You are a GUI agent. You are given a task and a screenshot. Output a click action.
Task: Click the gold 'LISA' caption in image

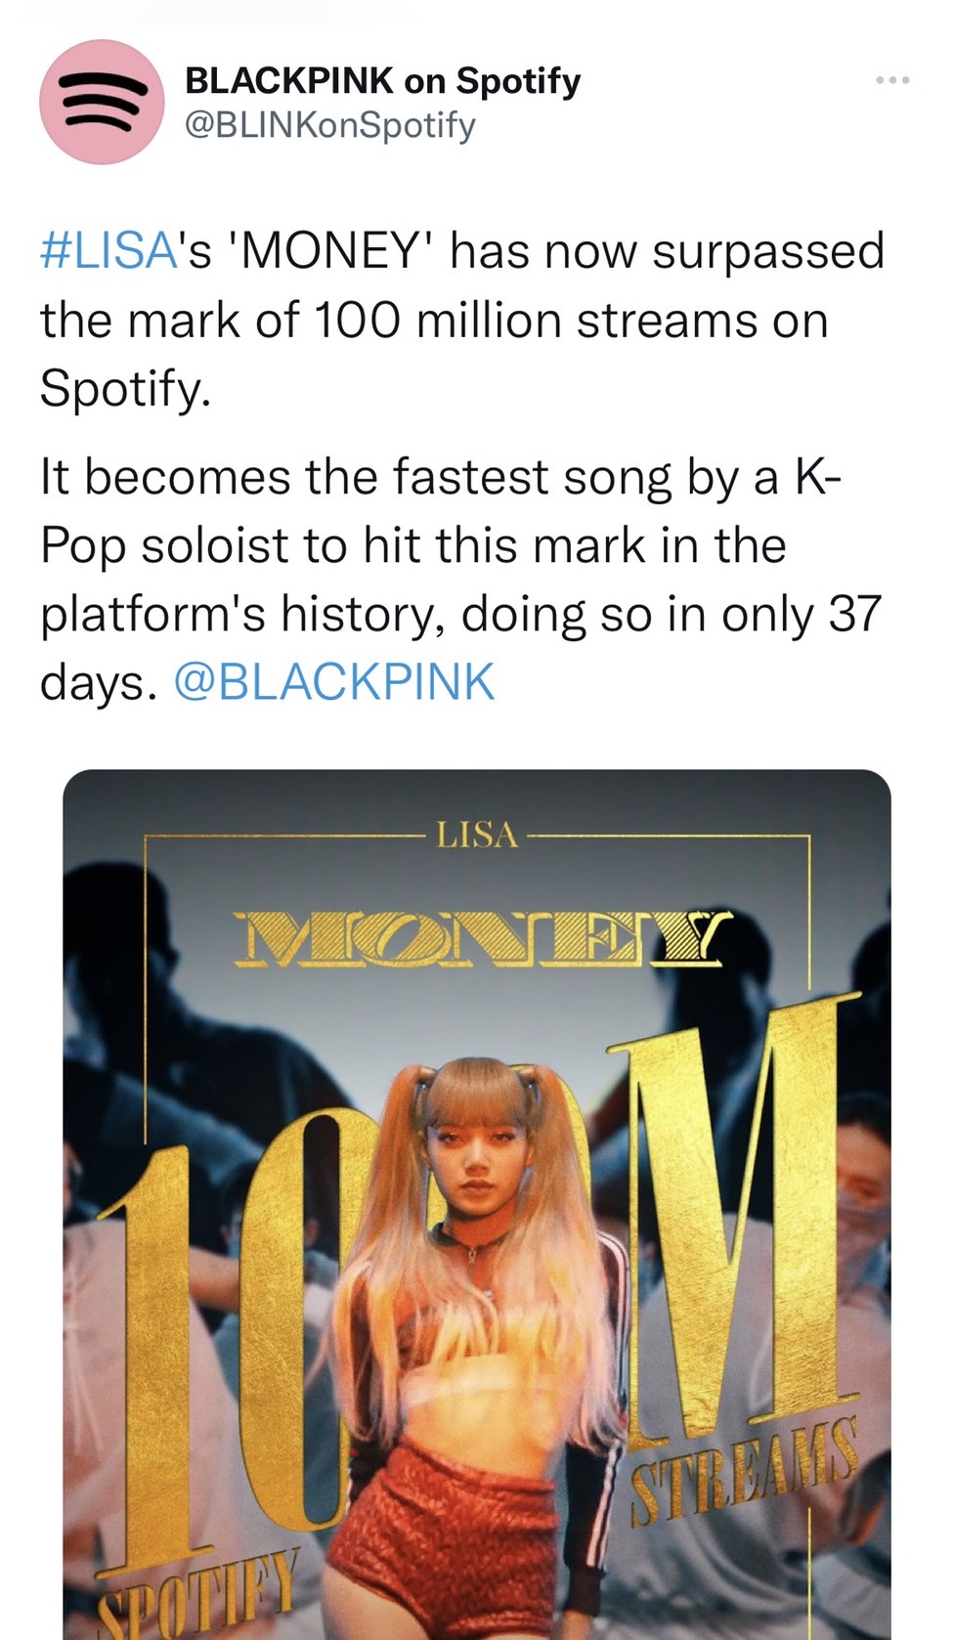[476, 835]
